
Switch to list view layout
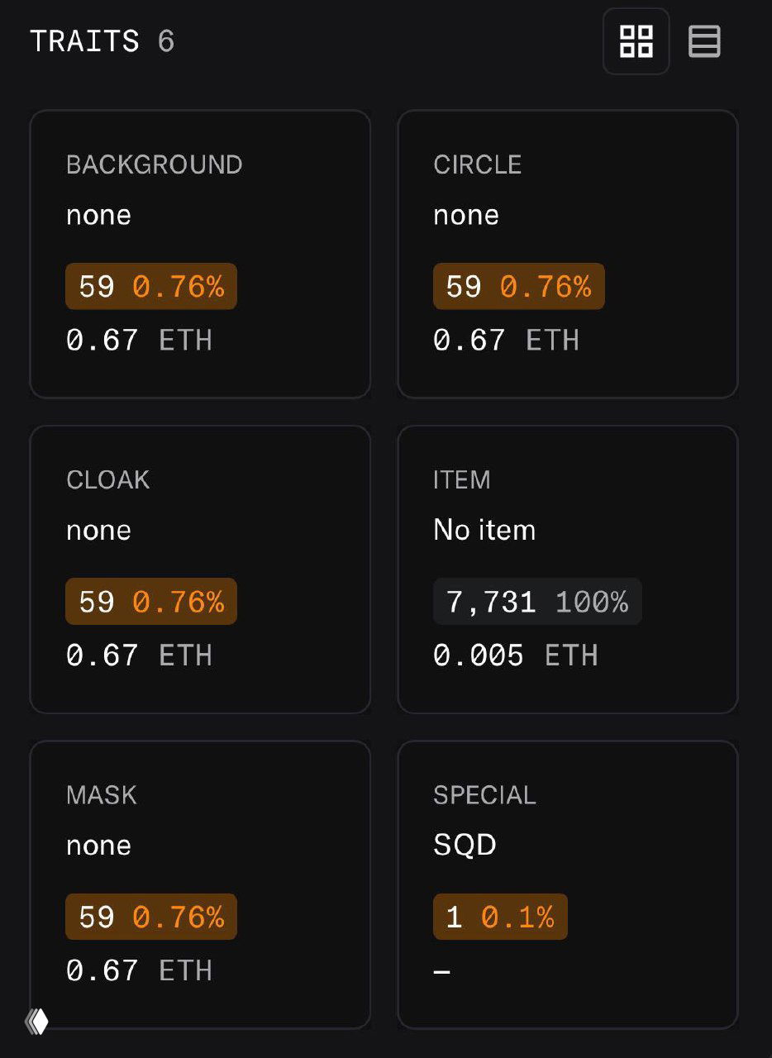tap(704, 41)
